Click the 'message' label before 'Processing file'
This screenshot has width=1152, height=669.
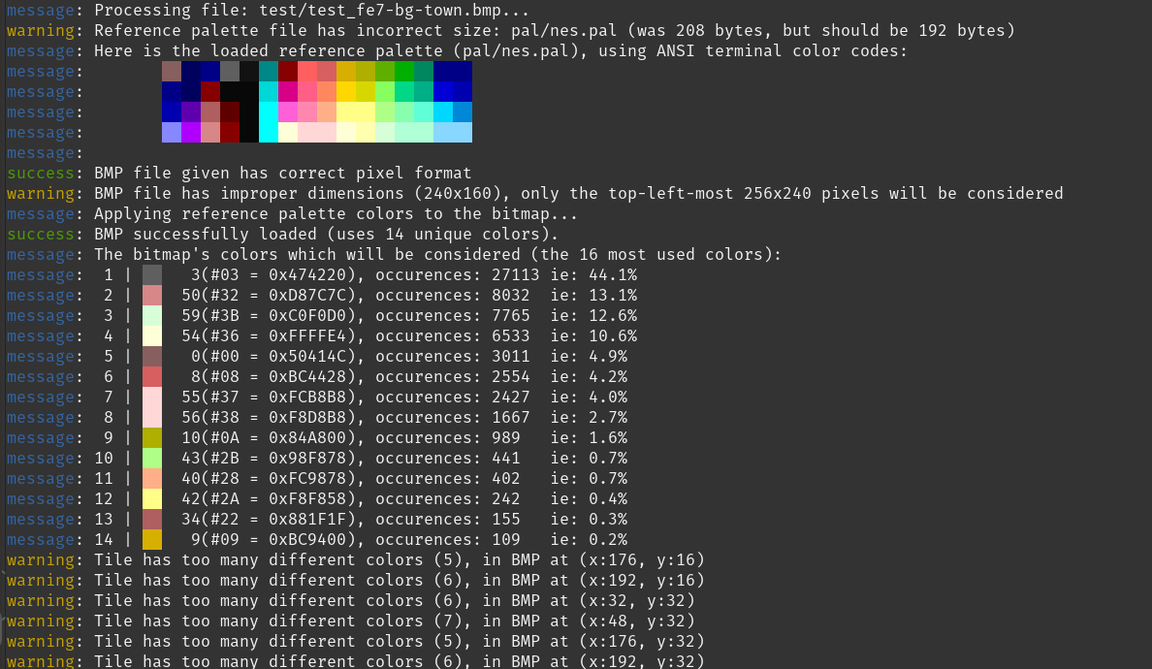pyautogui.click(x=41, y=11)
